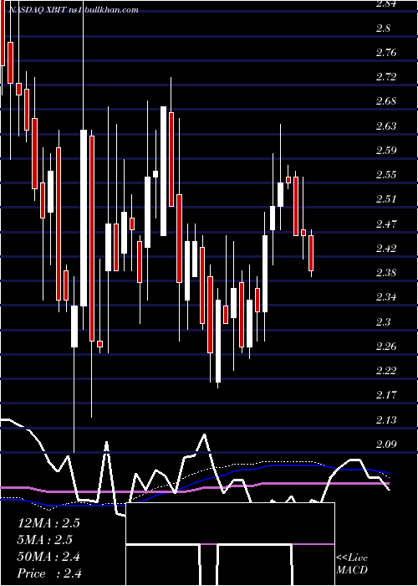Click the last red candlestick on the chart

click(311, 253)
